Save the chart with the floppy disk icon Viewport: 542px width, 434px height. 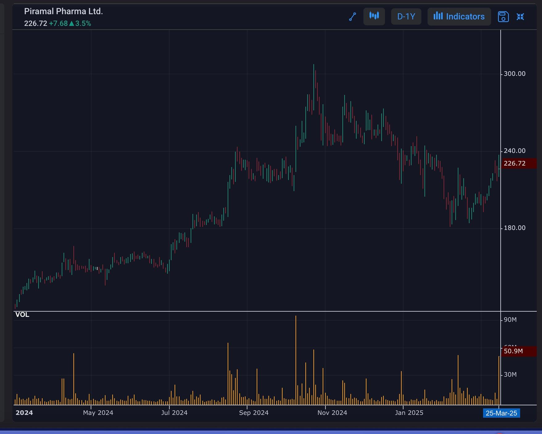click(503, 17)
